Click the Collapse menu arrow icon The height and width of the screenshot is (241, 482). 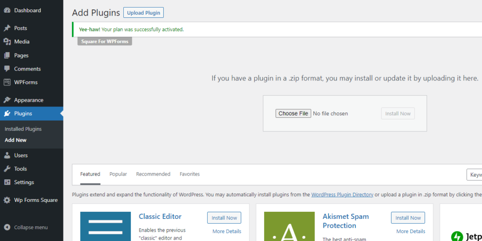[x=7, y=227]
